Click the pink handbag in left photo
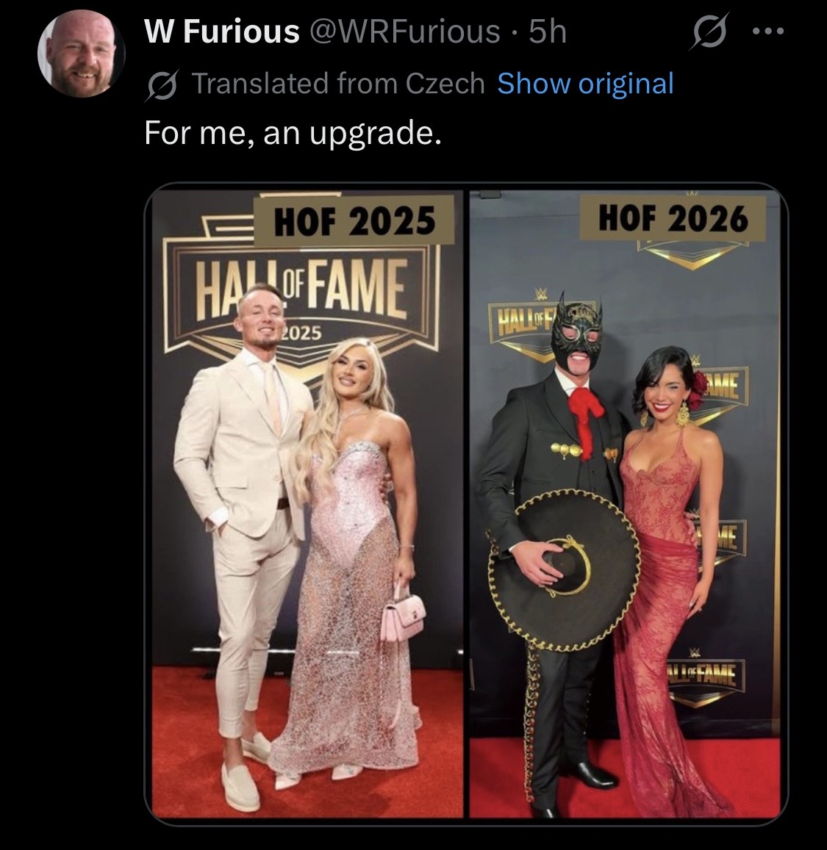Screen dimensions: 827x850 click(404, 613)
